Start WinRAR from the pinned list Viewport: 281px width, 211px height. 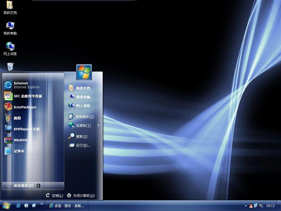[33, 140]
